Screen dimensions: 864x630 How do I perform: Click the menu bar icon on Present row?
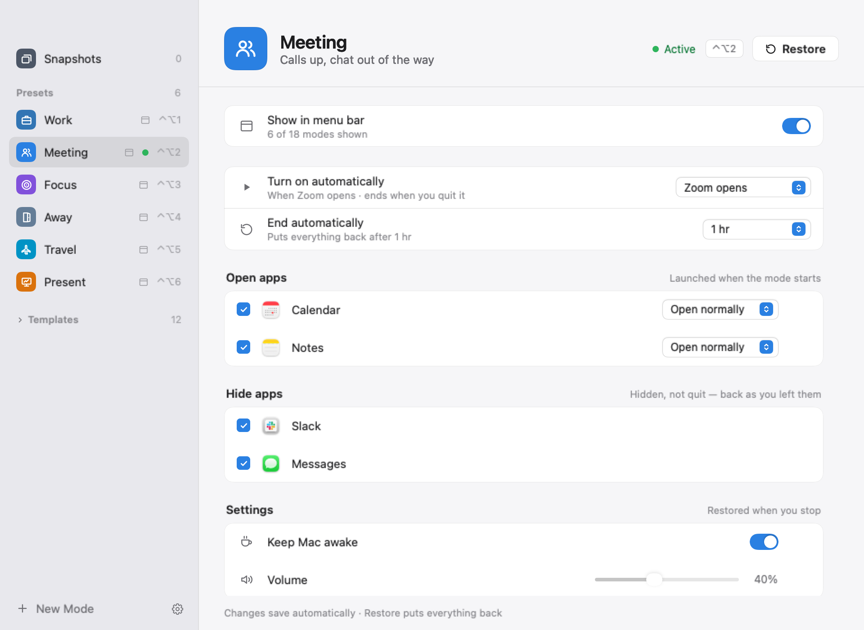click(144, 282)
